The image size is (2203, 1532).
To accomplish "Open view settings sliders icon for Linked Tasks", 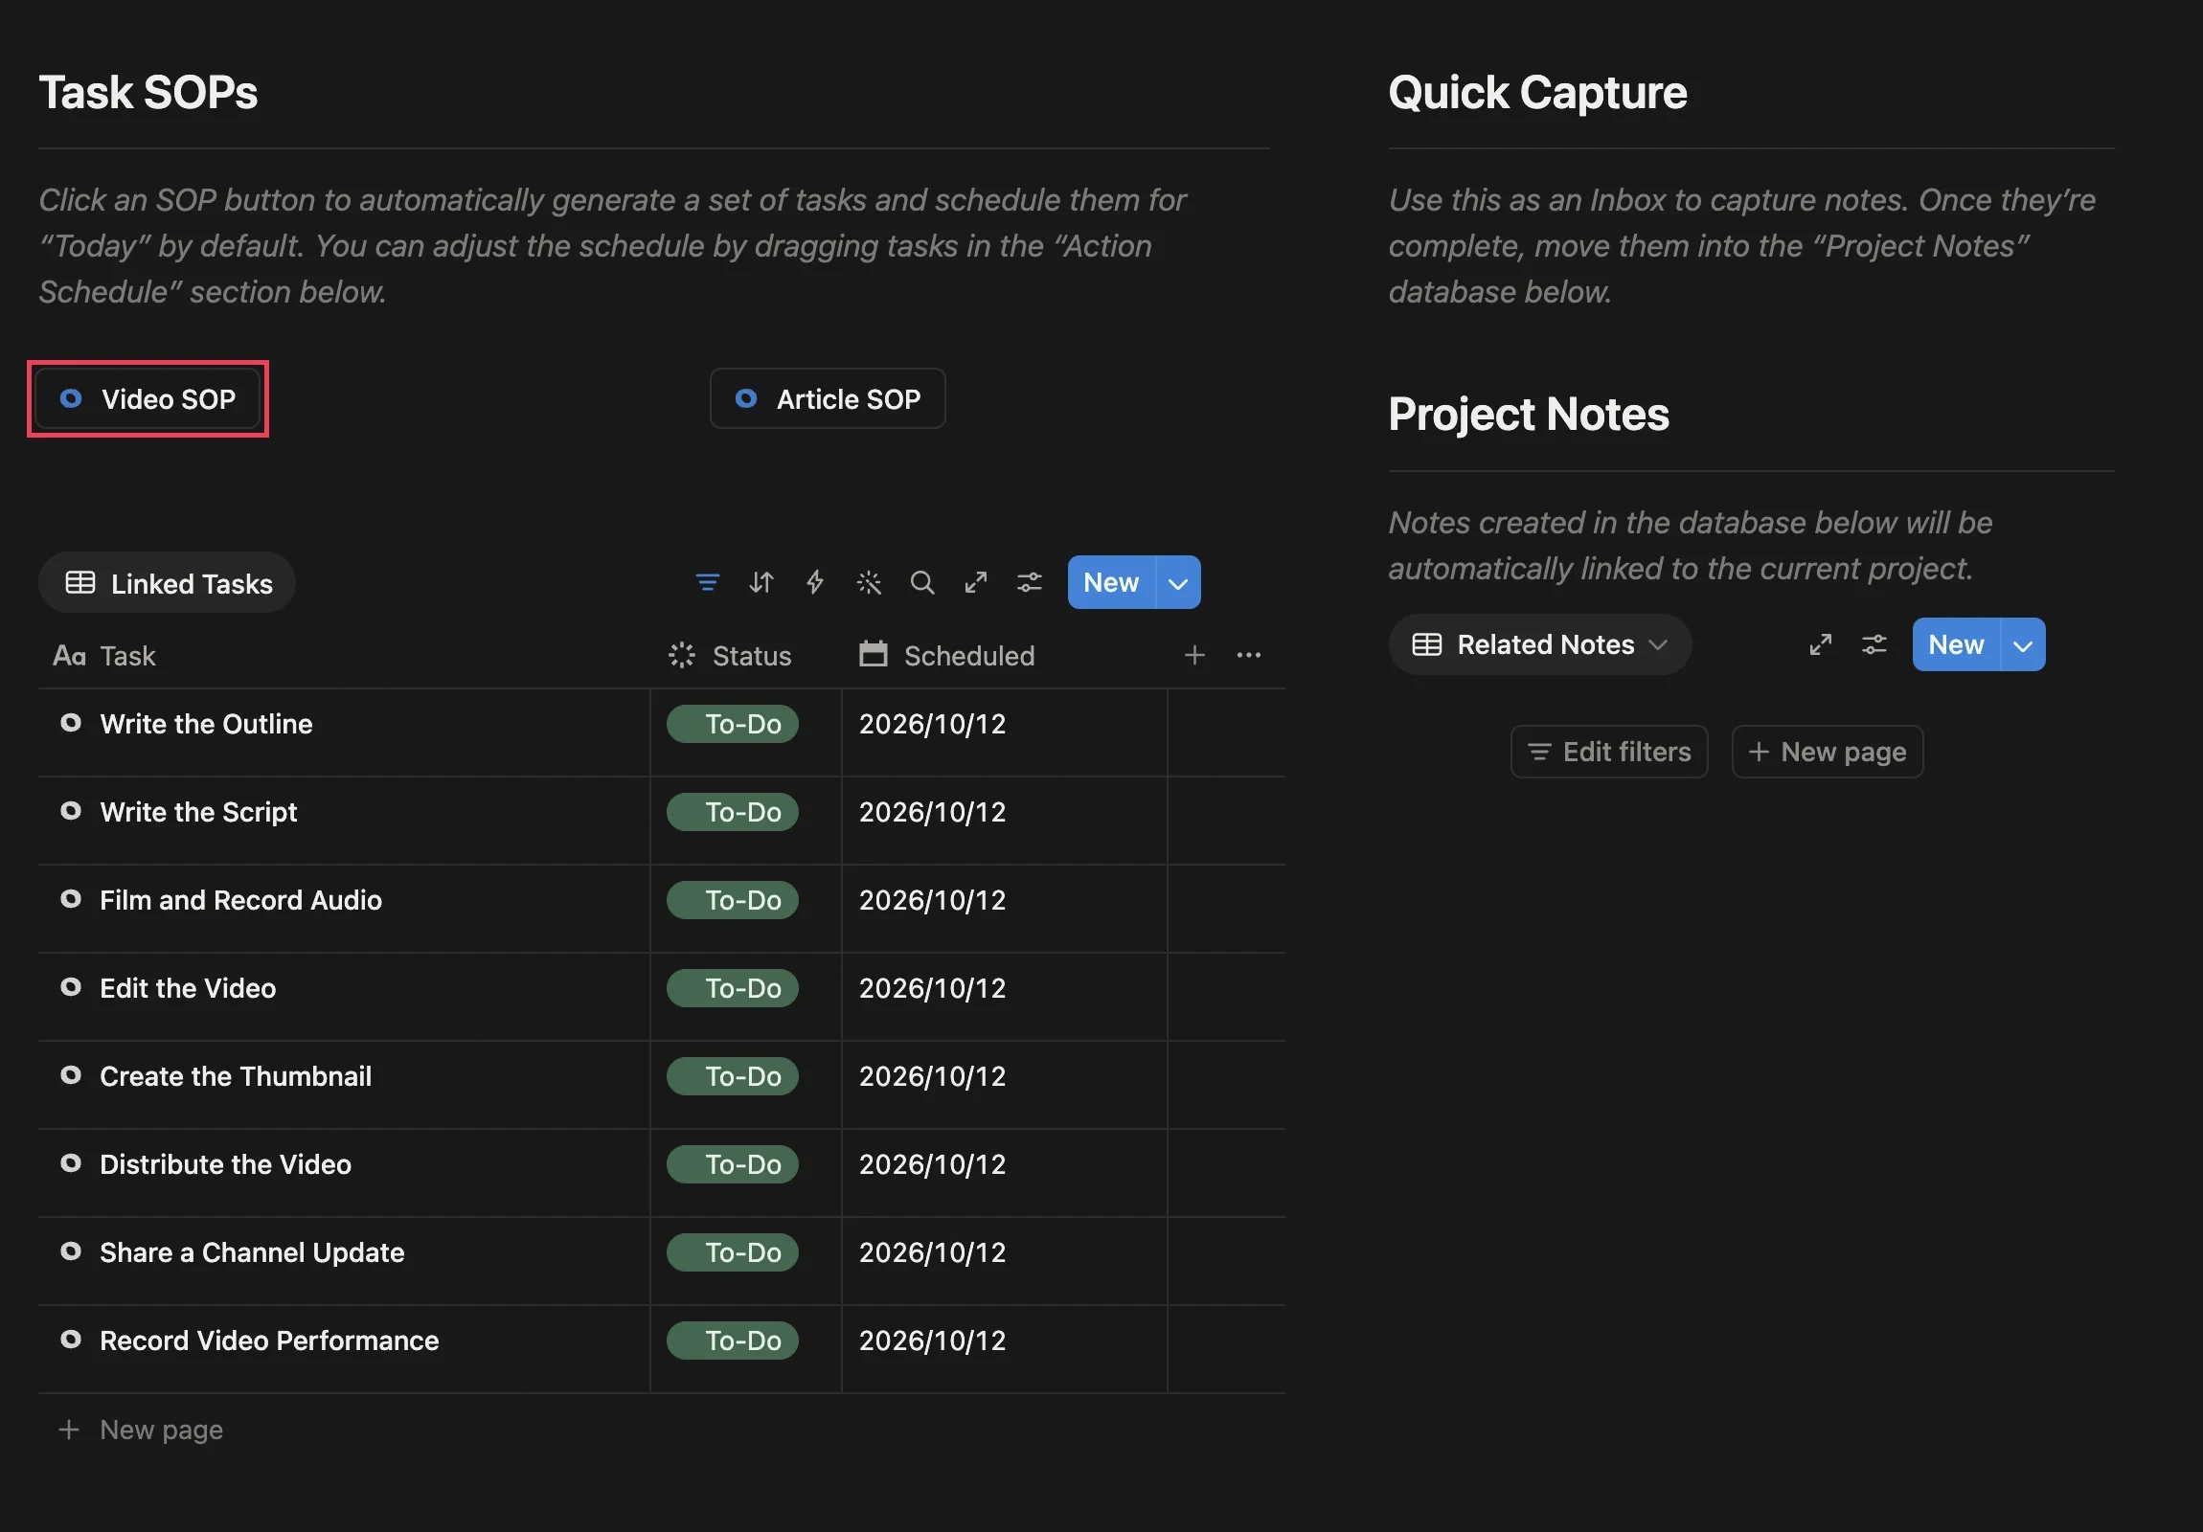I will click(1030, 582).
